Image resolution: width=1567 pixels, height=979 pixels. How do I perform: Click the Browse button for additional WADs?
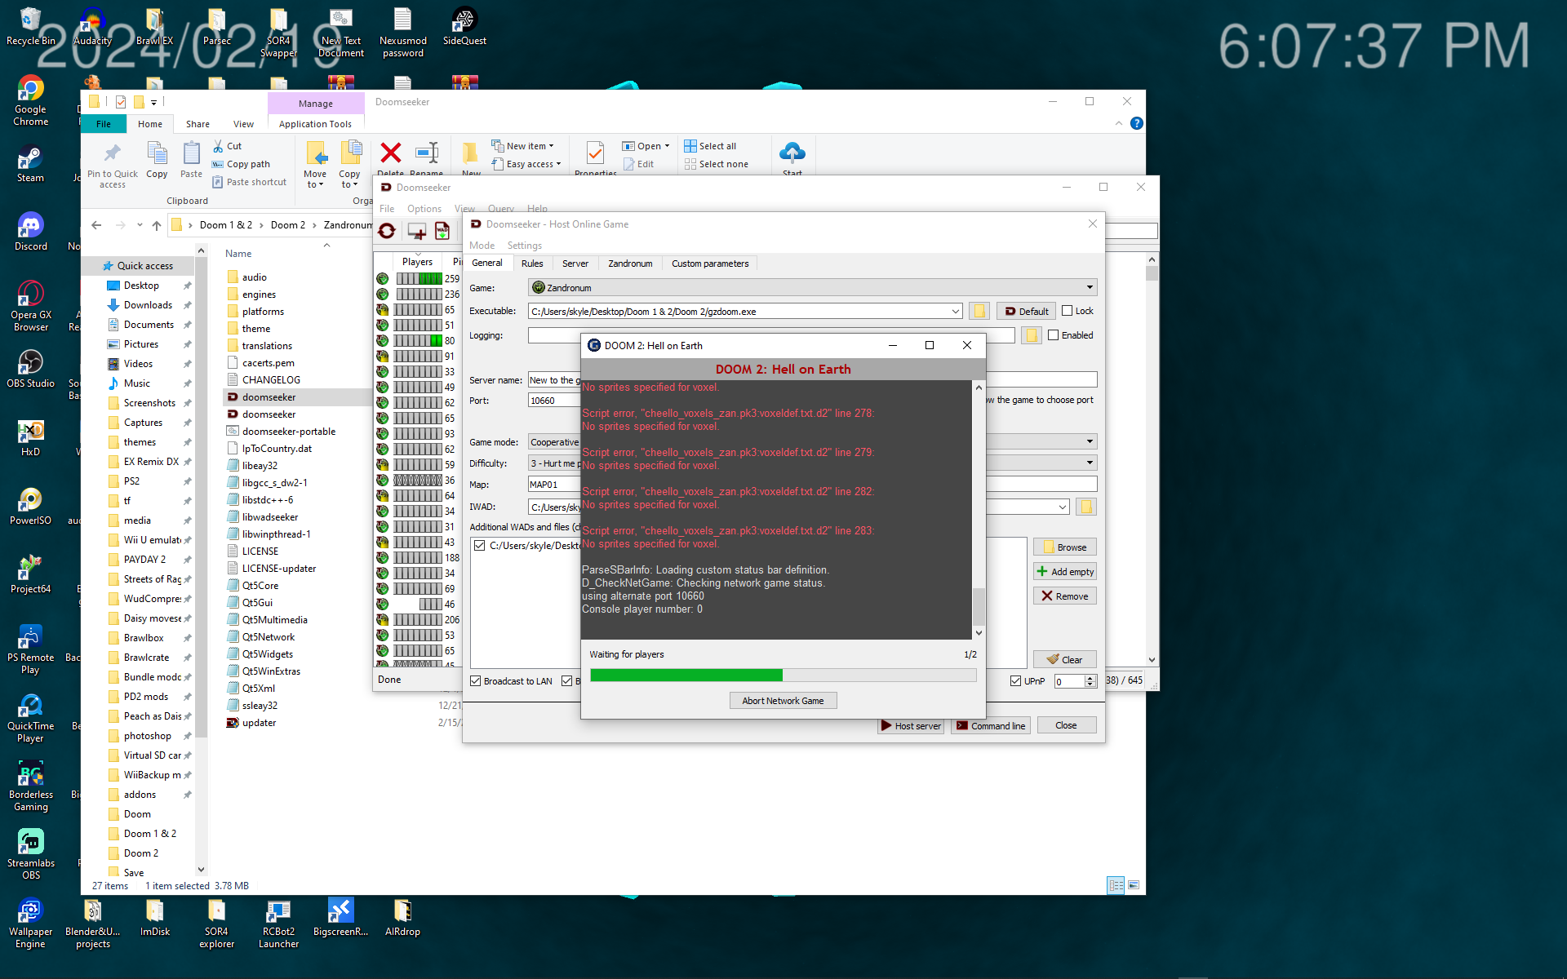pos(1065,547)
